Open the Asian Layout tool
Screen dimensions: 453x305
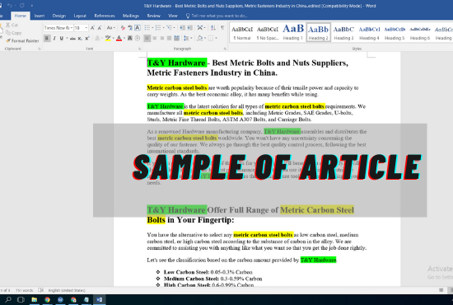[x=199, y=28]
